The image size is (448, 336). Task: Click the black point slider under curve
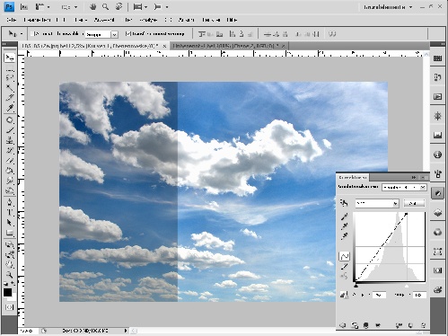[x=356, y=286]
